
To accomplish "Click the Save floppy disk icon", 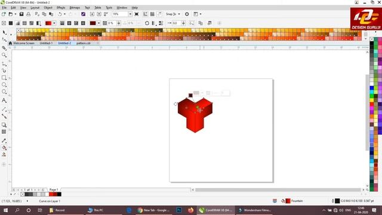I will click(x=21, y=14).
